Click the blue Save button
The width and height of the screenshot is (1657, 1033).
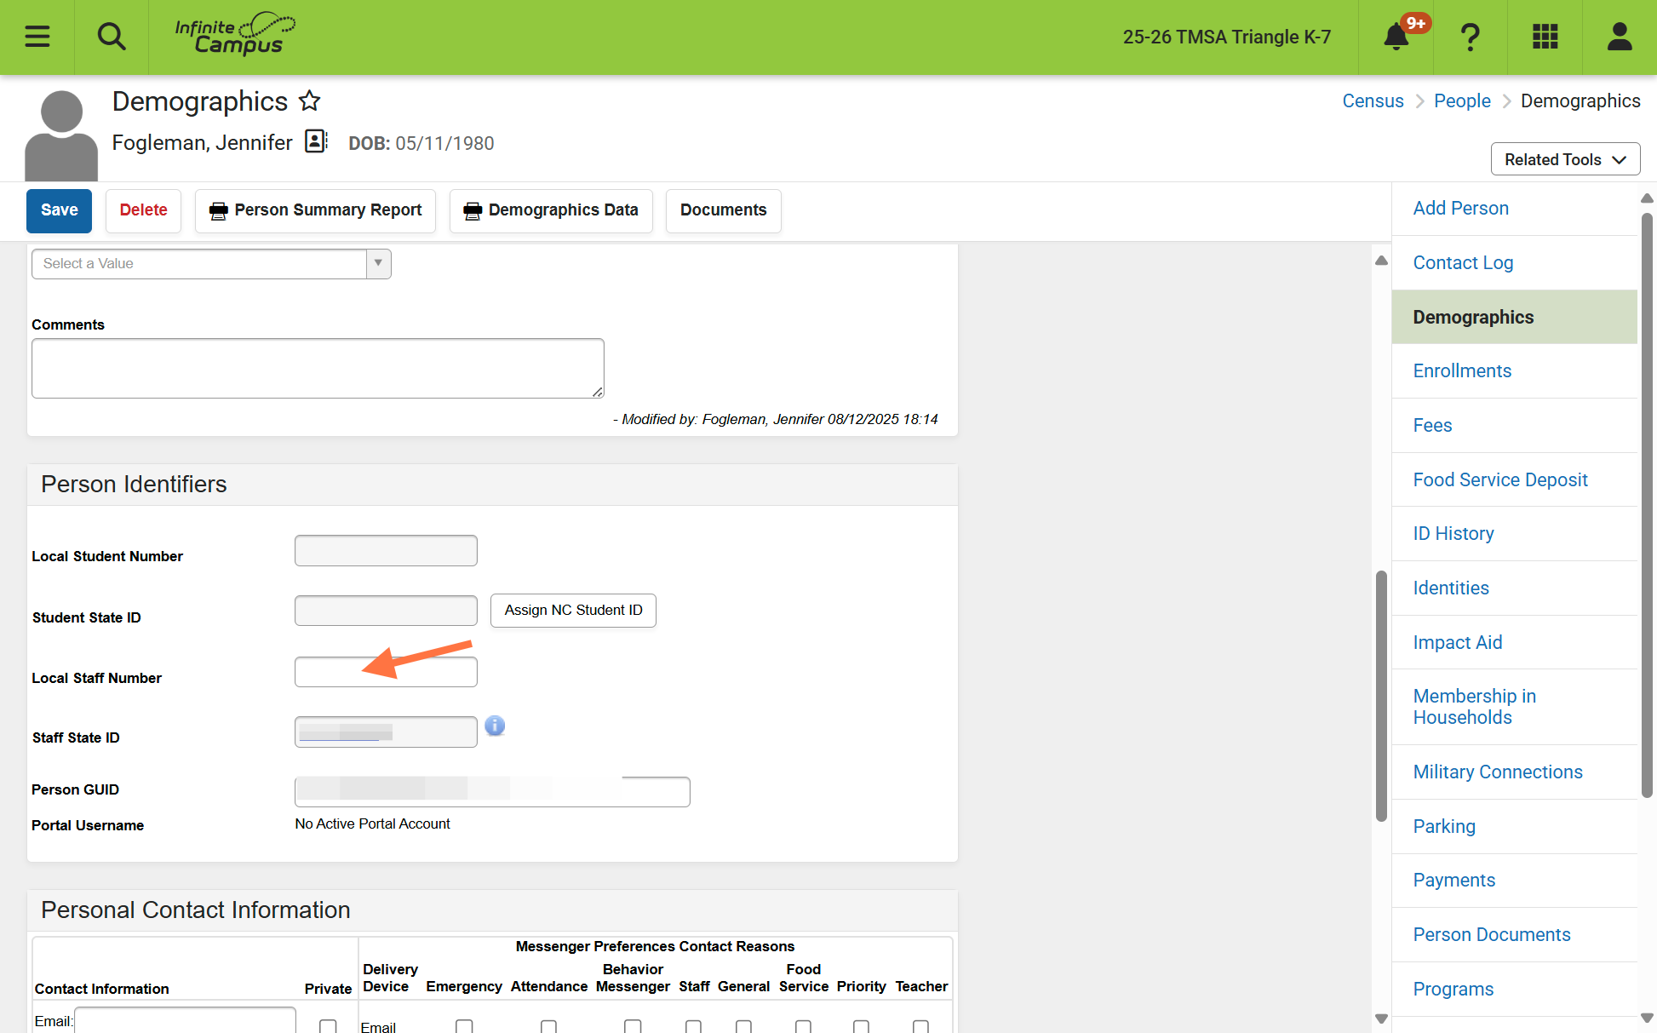(59, 210)
